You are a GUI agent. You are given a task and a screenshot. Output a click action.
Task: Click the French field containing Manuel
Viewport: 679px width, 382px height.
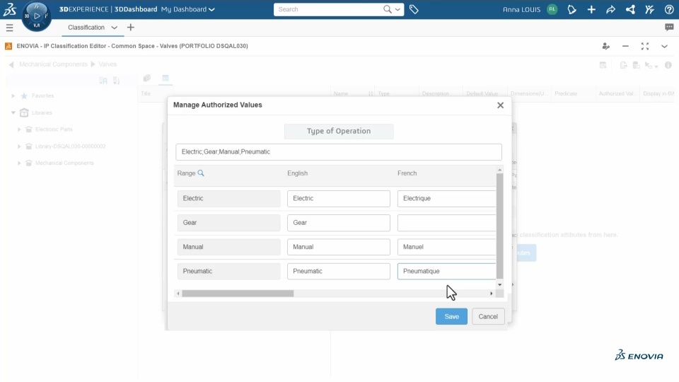click(446, 247)
